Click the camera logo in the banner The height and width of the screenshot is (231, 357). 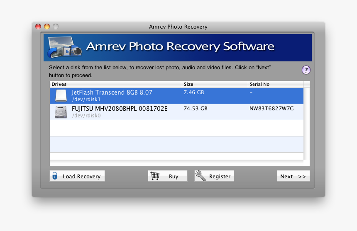[x=64, y=47]
